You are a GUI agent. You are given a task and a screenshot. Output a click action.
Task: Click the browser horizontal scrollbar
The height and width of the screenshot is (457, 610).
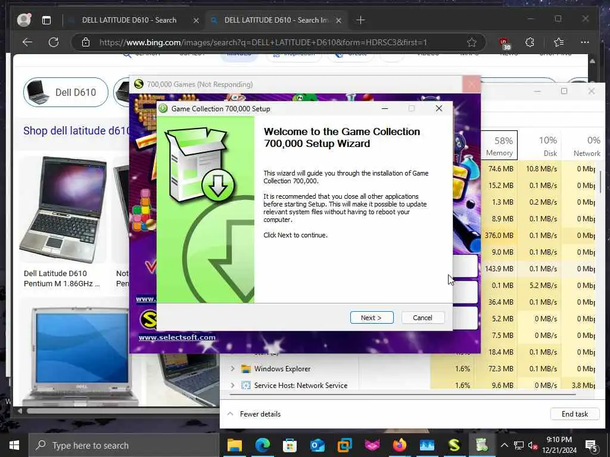123,411
